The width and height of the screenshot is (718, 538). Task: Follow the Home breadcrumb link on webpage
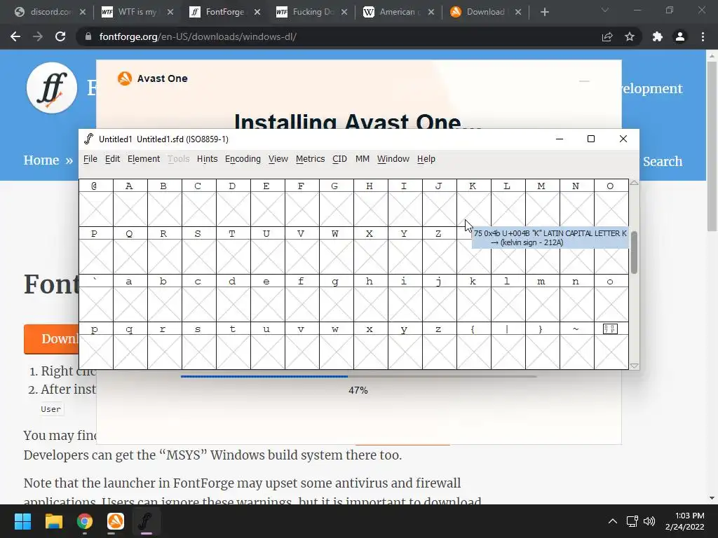coord(41,160)
